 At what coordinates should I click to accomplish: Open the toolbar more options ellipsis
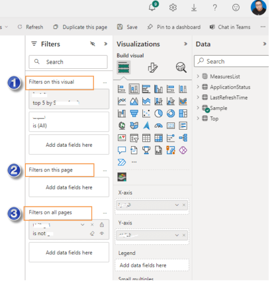(263, 27)
